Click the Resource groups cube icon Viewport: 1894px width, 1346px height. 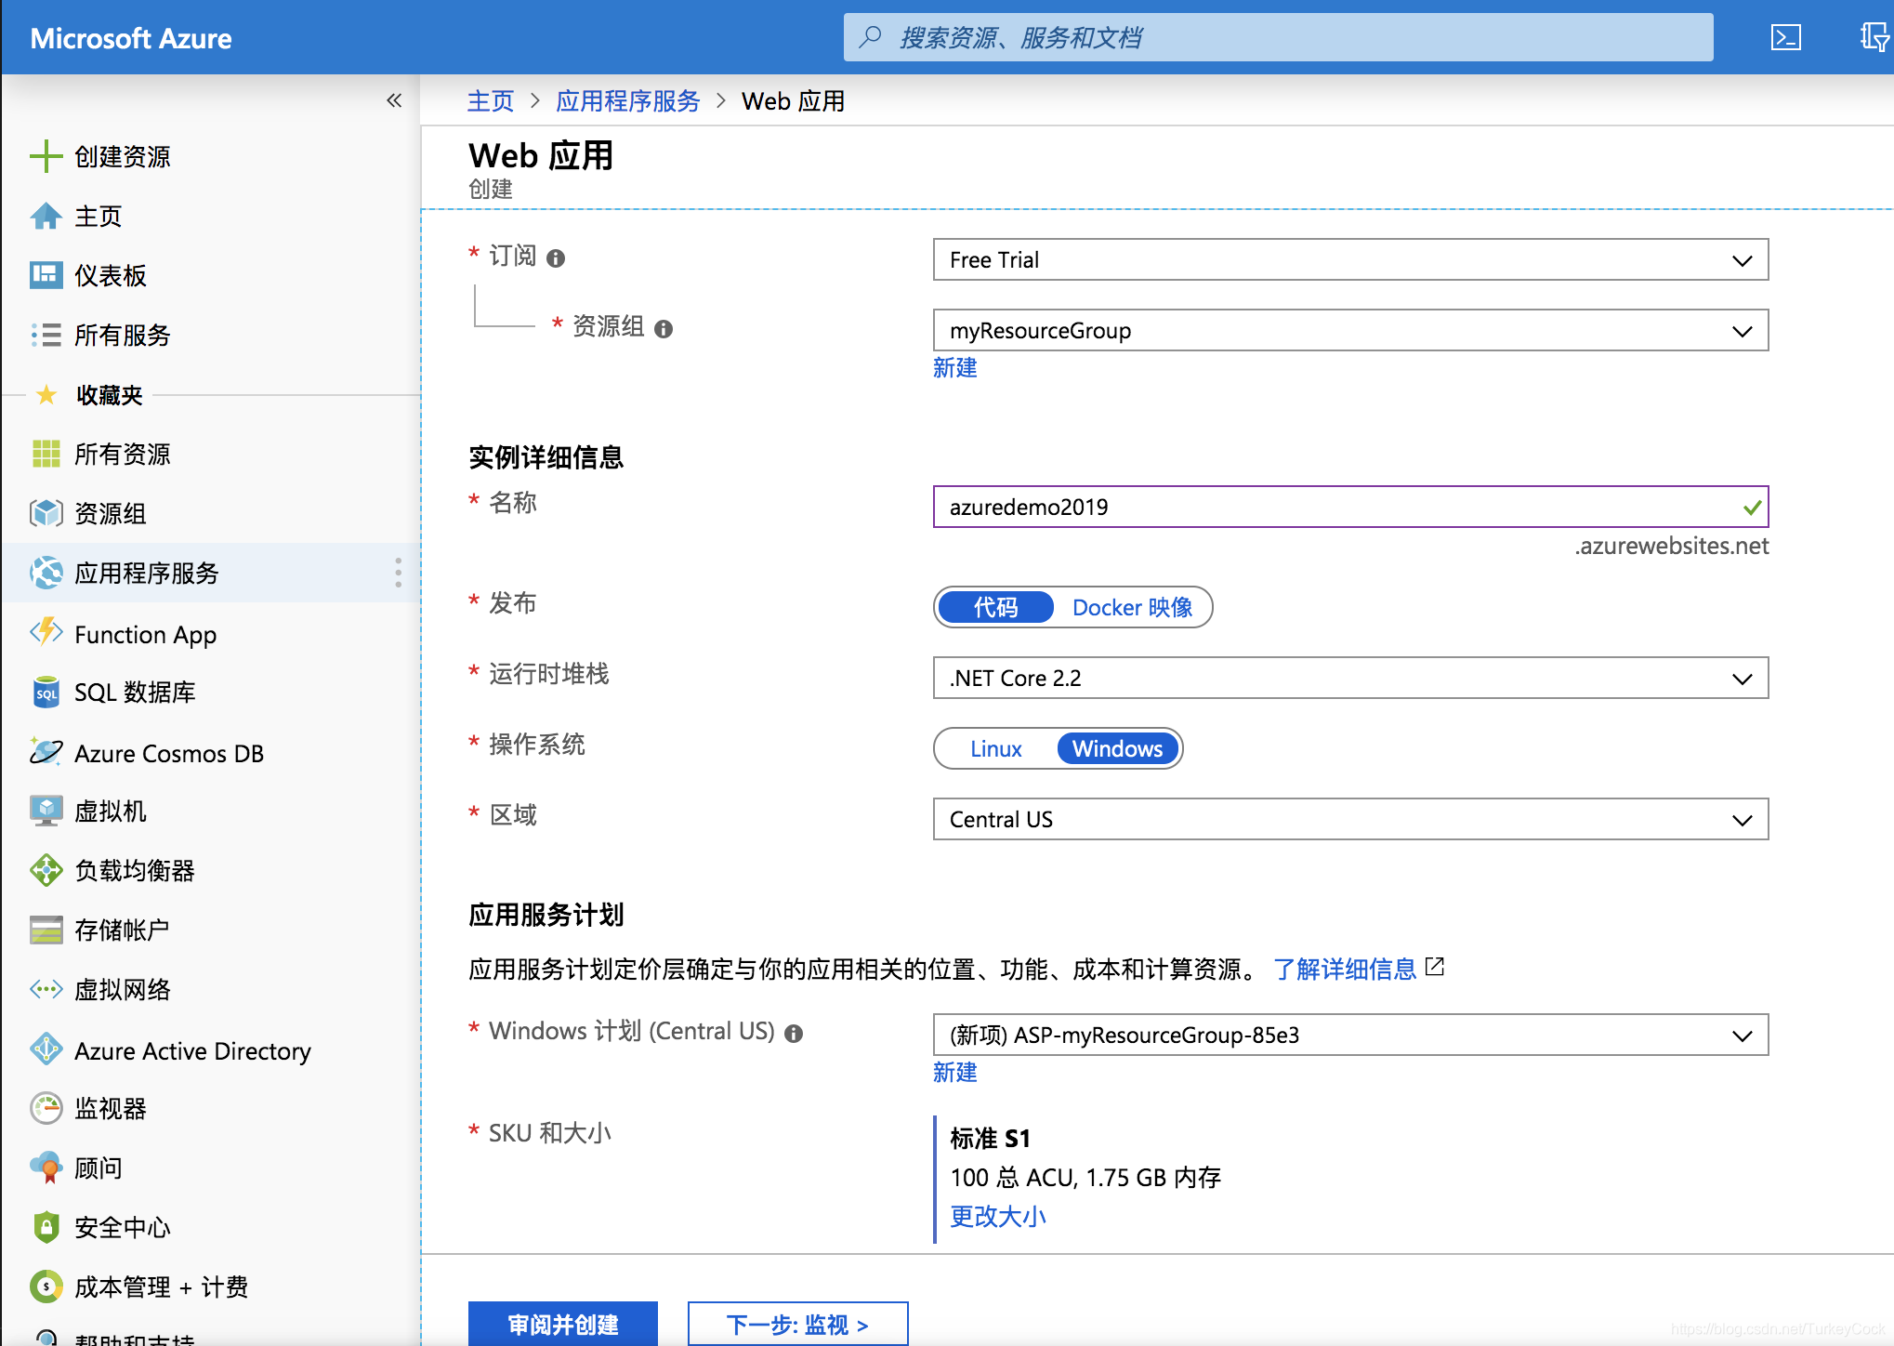point(46,513)
